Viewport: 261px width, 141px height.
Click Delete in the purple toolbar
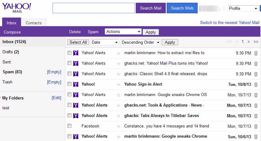pos(75,32)
